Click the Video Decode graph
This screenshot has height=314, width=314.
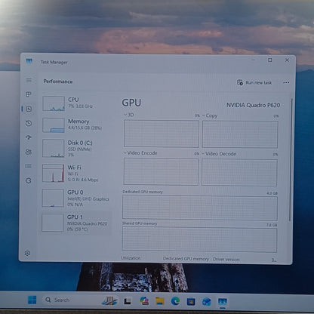(239, 172)
